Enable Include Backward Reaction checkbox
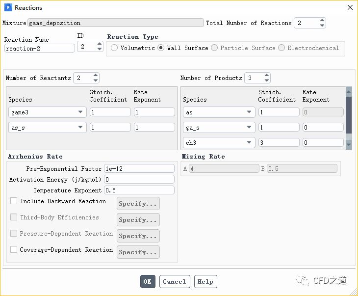This screenshot has width=358, height=296. (14, 201)
